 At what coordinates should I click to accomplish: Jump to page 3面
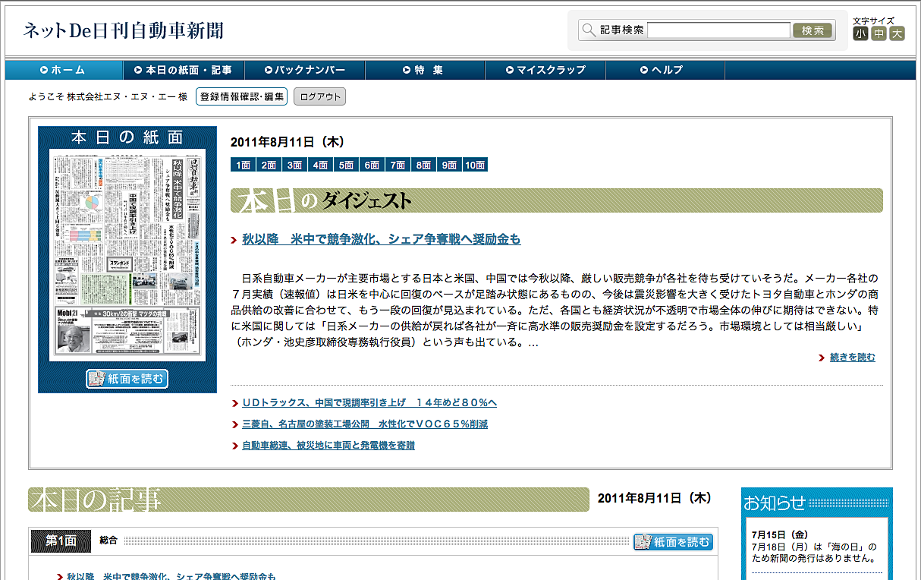(294, 165)
